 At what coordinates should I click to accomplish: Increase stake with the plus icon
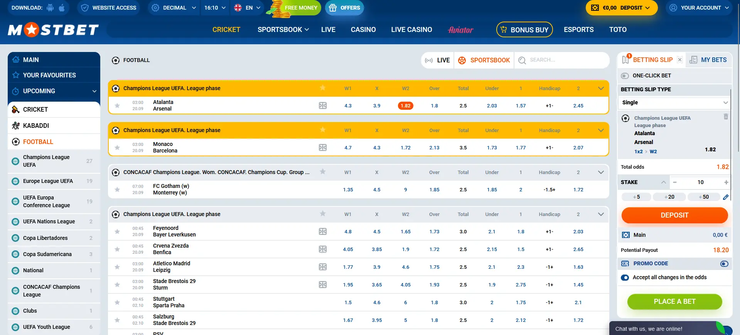click(726, 182)
